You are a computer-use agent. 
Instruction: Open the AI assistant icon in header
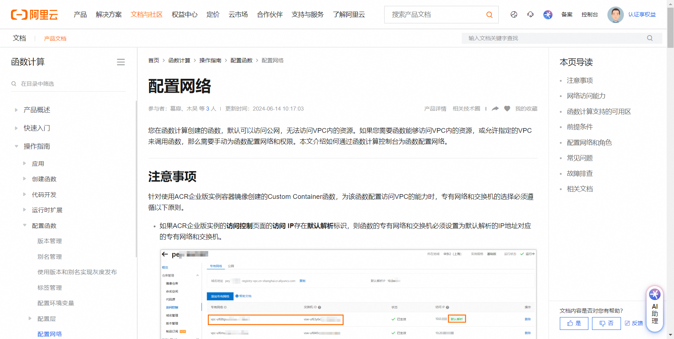click(548, 15)
